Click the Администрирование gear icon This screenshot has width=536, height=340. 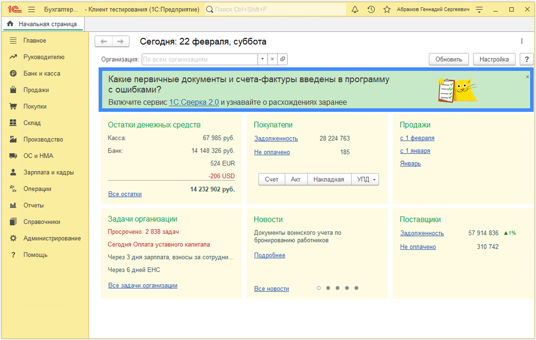(13, 238)
